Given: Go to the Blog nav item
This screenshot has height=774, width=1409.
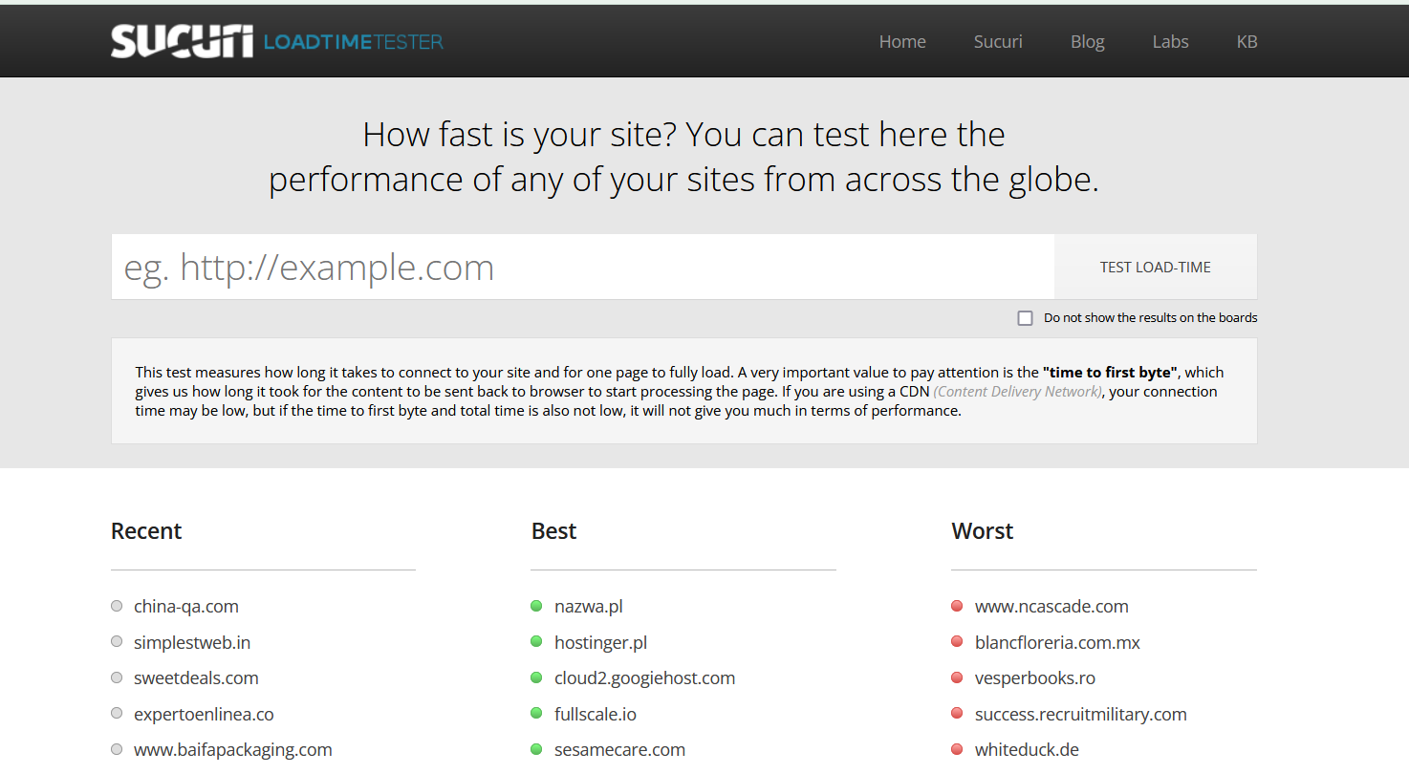Looking at the screenshot, I should click(x=1087, y=41).
